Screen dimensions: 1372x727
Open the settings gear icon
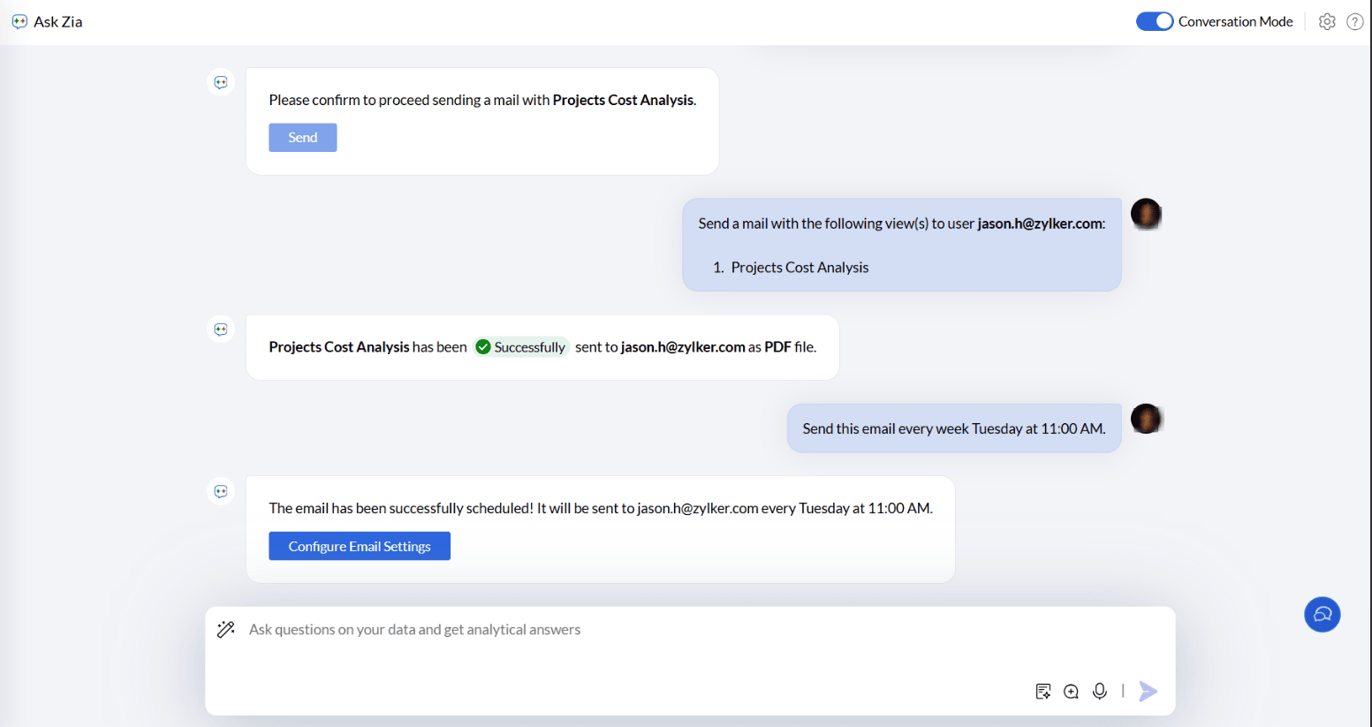1327,22
